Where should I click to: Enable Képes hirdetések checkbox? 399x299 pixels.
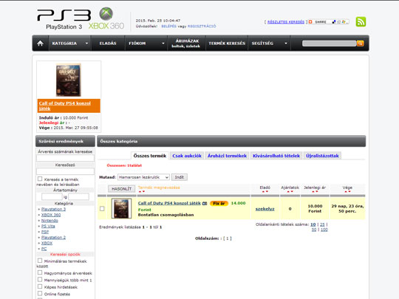point(40,286)
